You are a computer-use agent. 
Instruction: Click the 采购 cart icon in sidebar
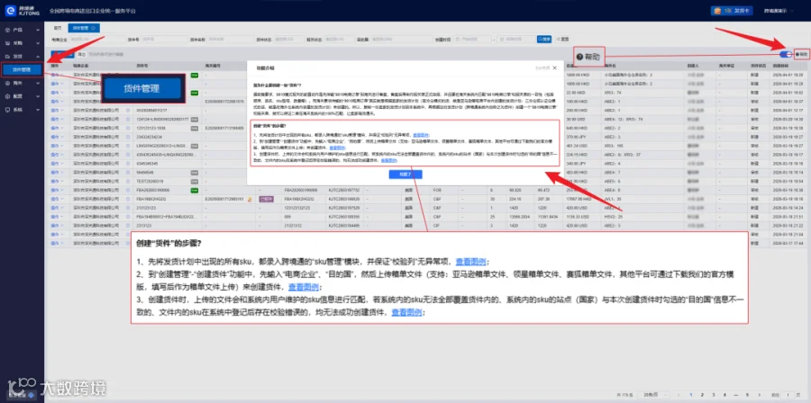7,43
